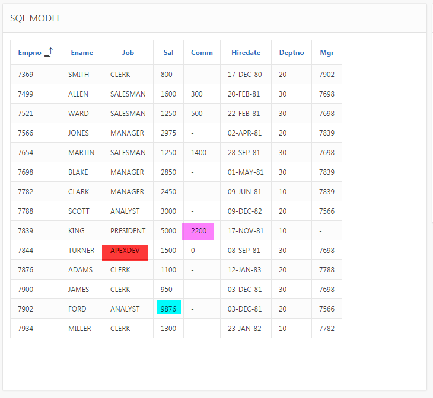Click hire date 08-SEP-81

point(244,251)
